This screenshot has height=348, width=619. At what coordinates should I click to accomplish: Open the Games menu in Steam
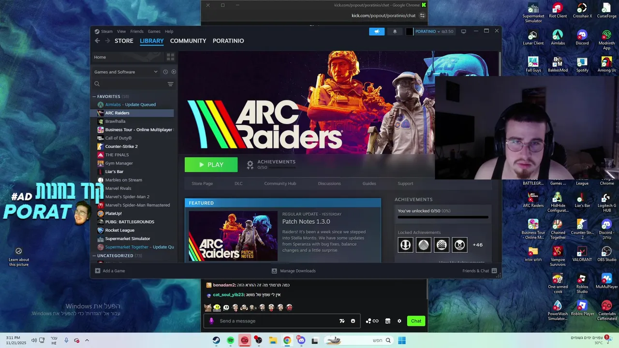154,31
